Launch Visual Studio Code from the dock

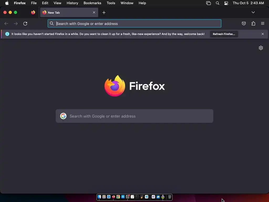147,197
